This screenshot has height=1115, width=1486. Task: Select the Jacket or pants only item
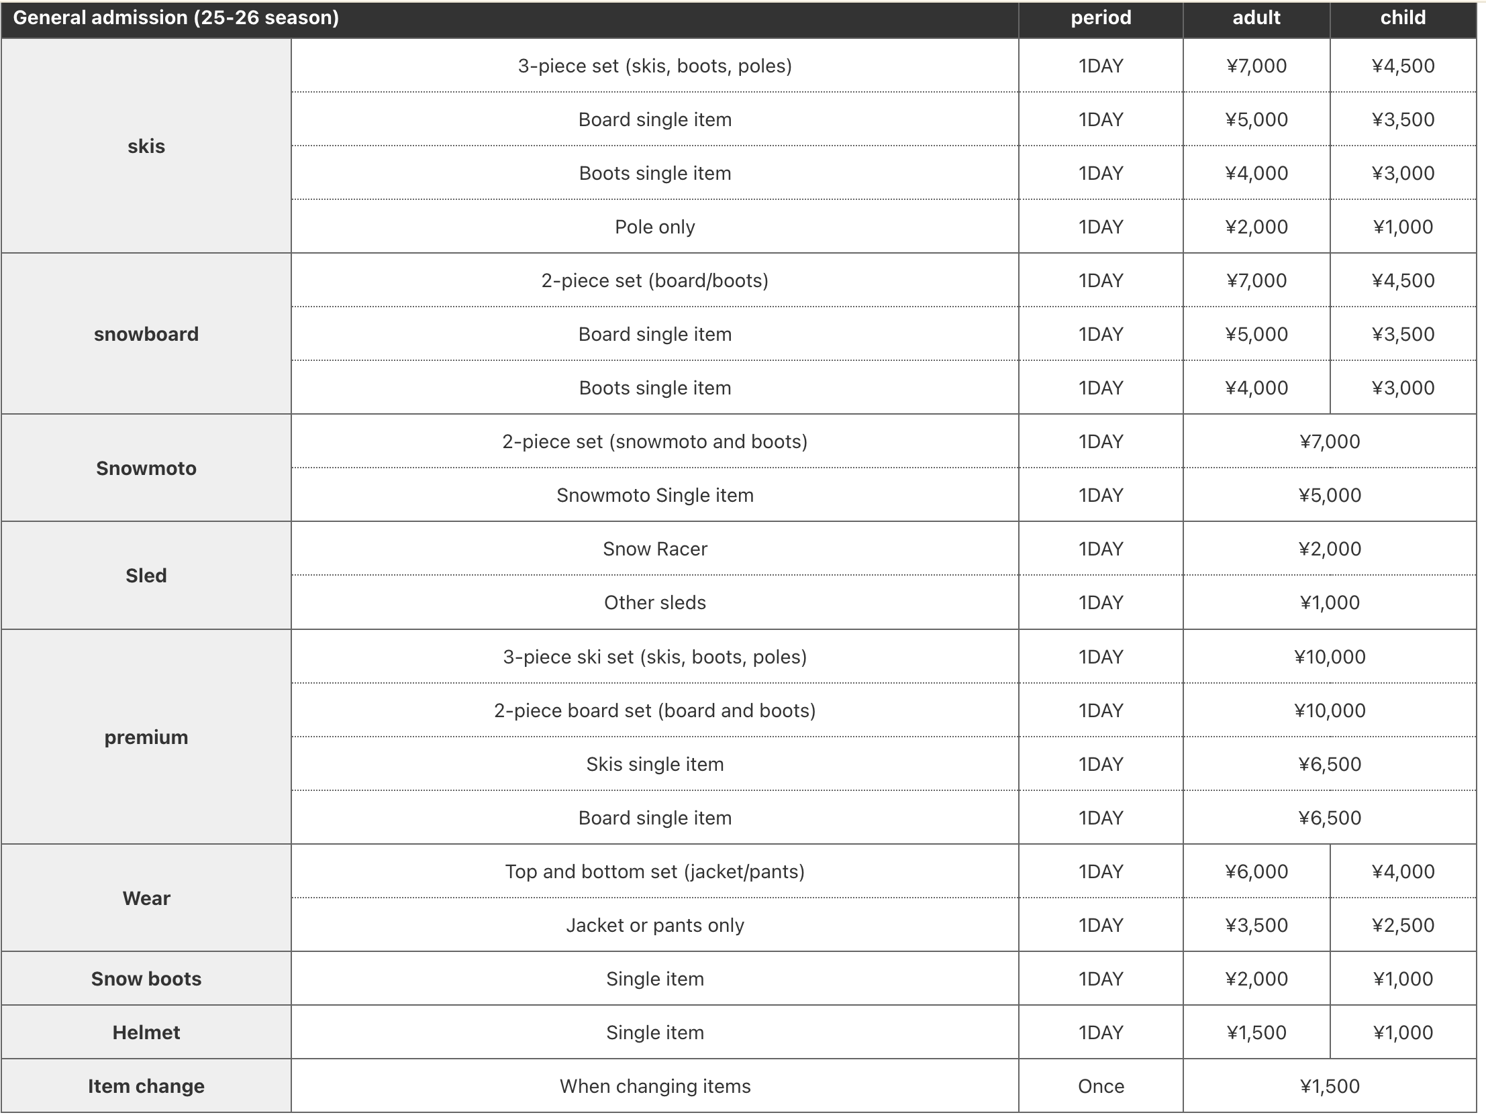pos(655,926)
